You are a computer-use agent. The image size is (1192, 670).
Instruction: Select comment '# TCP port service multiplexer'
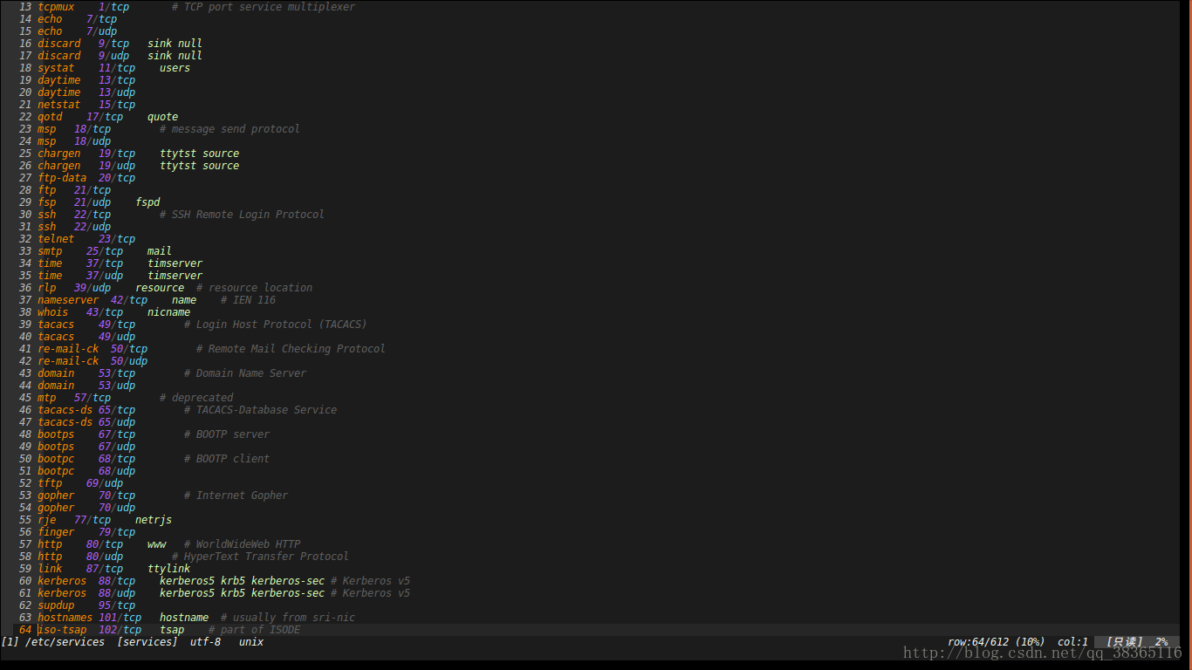pos(264,7)
